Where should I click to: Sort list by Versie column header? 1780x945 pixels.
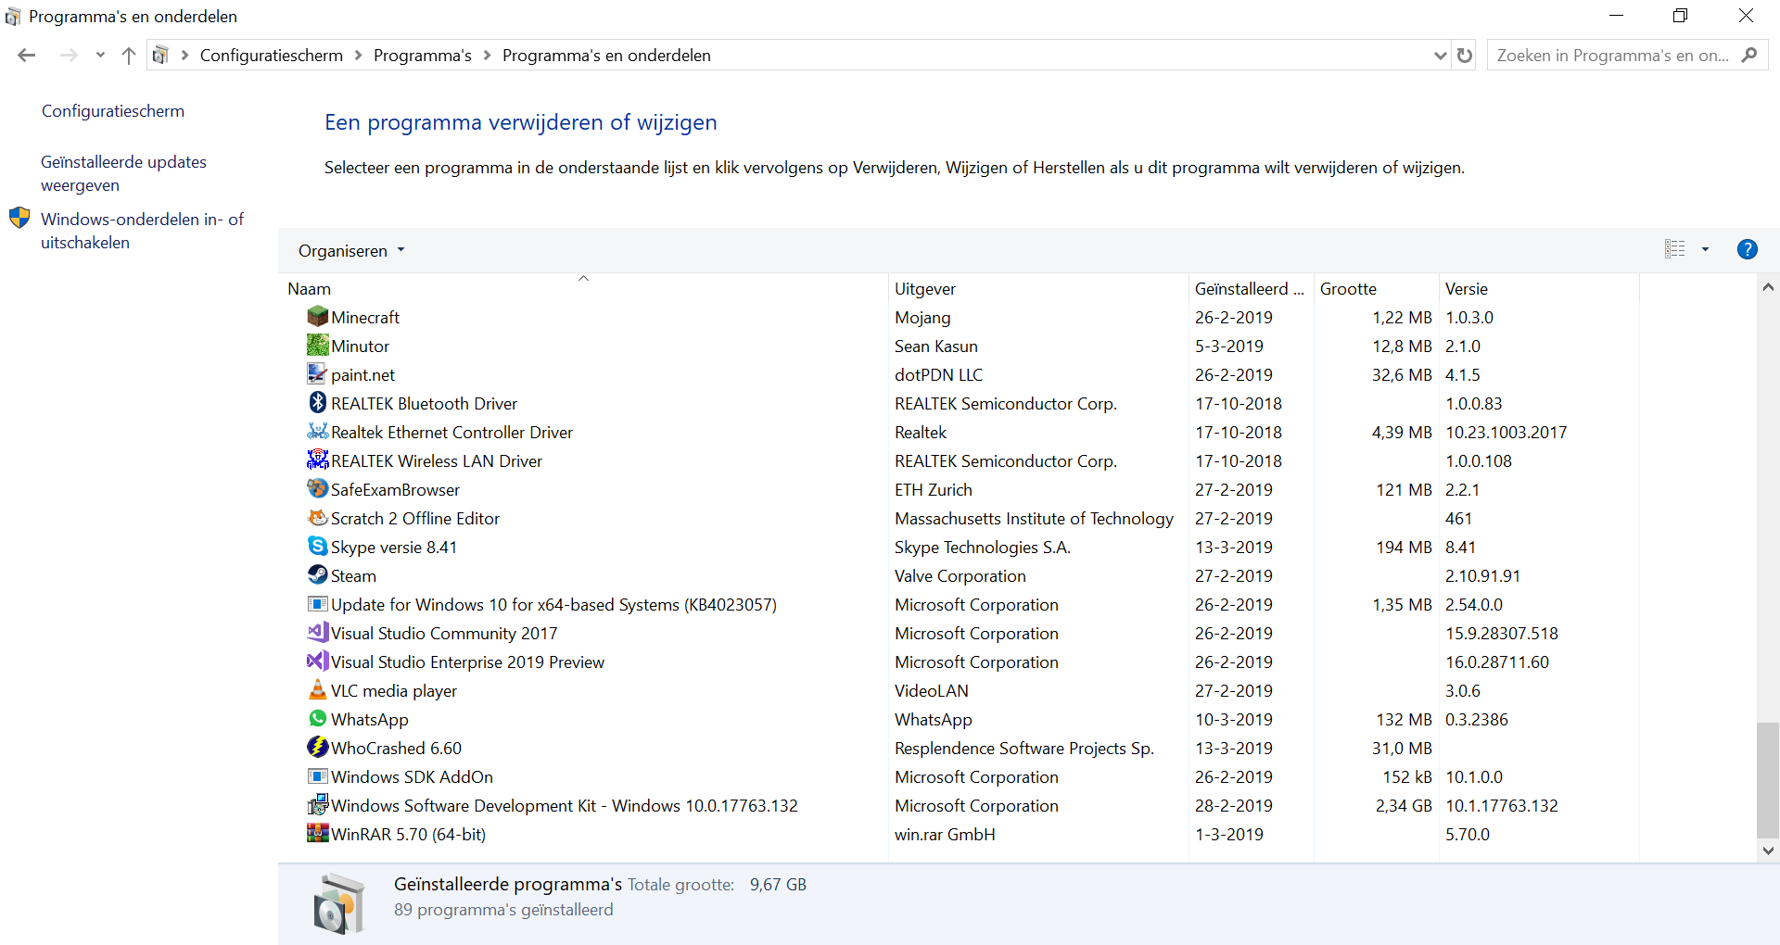coord(1538,288)
